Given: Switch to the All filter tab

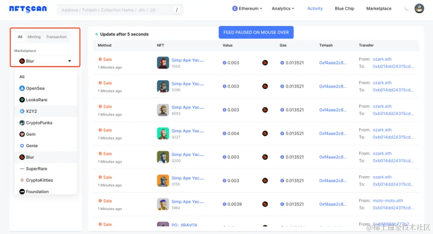Looking at the screenshot, I should [x=20, y=37].
